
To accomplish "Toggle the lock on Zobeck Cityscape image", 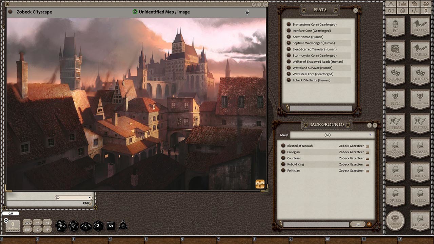I will 247,12.
